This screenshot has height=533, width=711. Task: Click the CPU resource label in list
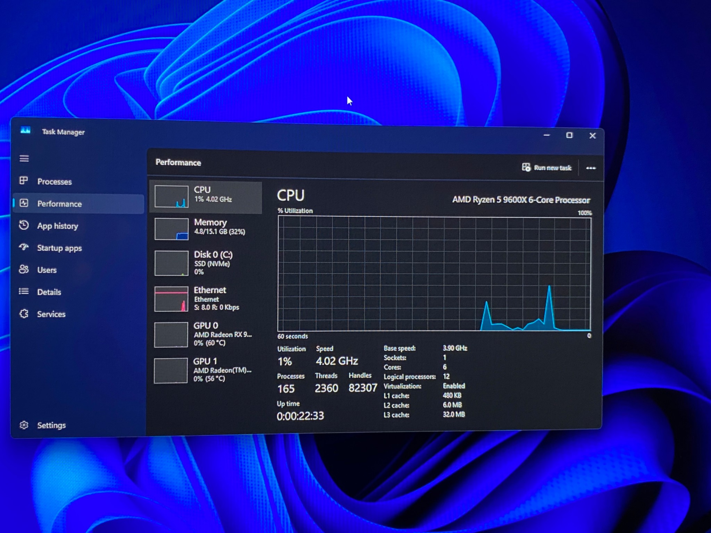tap(202, 190)
